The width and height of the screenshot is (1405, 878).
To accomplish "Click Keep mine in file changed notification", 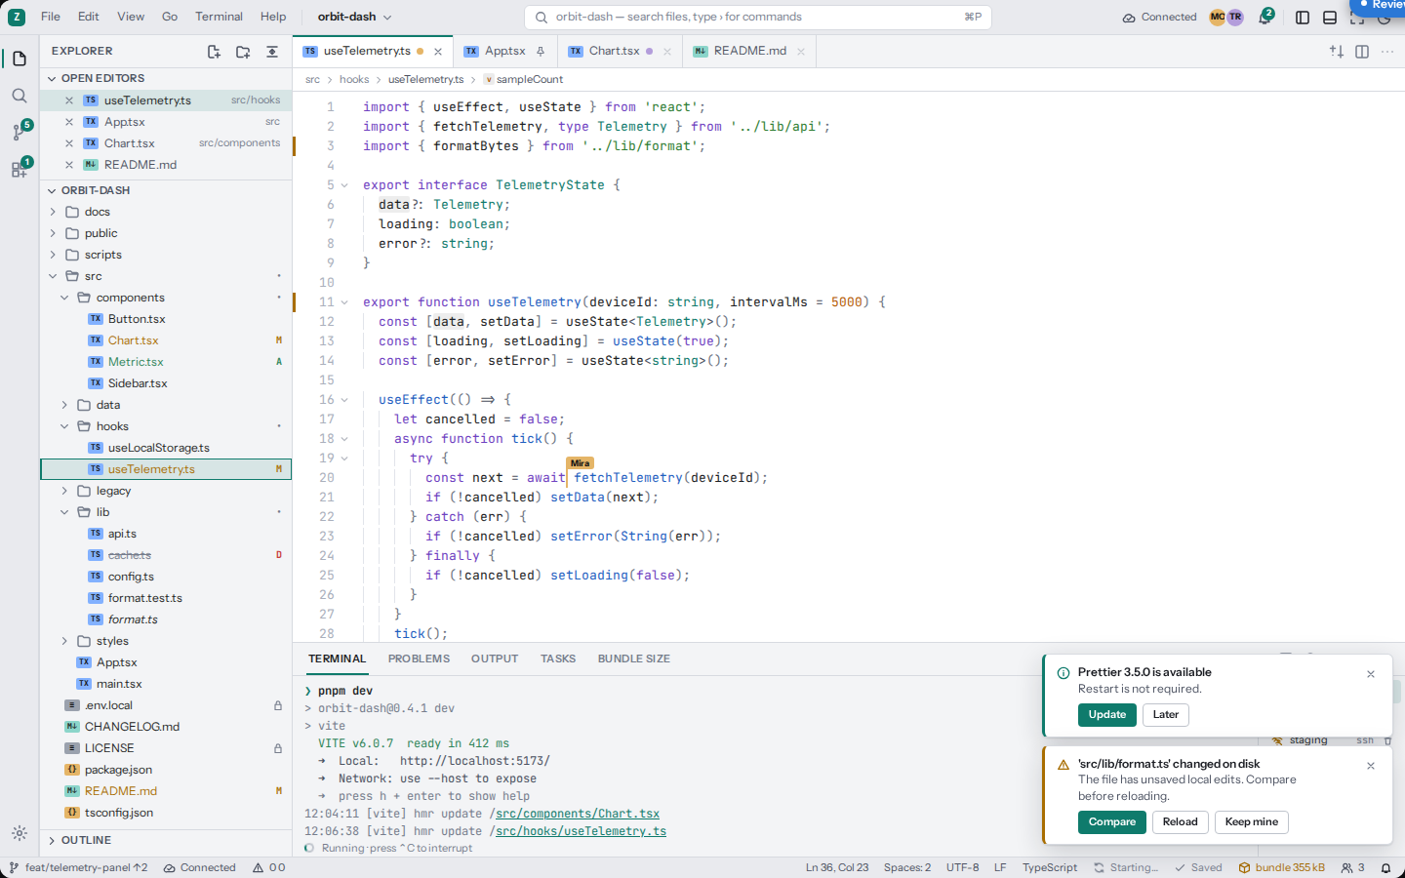I will click(1251, 822).
